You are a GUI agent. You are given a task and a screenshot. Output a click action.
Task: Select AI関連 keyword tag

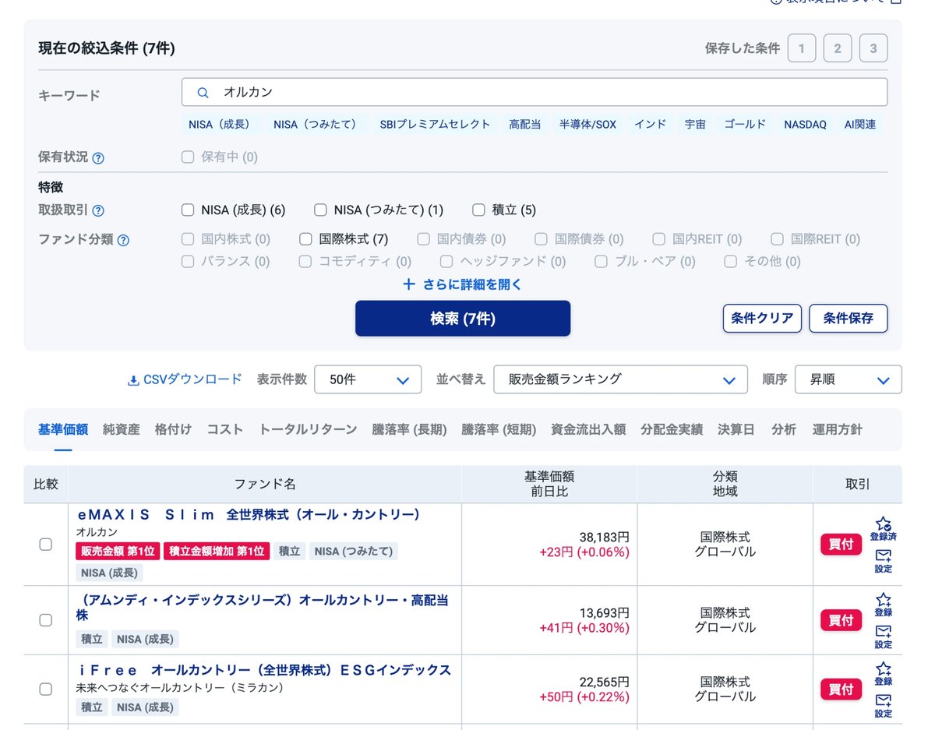(x=860, y=124)
